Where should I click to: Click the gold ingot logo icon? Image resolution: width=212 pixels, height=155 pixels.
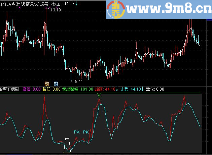click(x=116, y=9)
